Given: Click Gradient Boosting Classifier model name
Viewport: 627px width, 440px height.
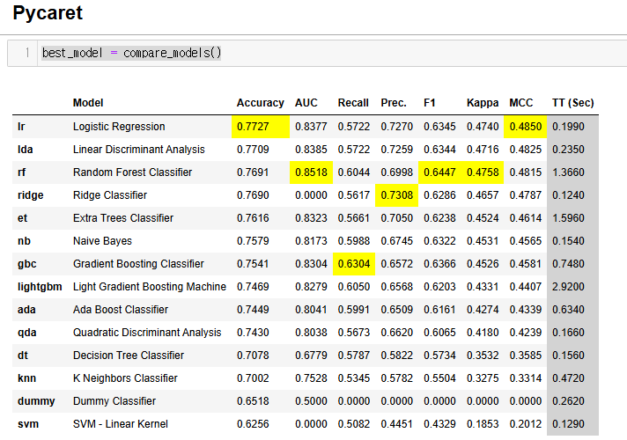Looking at the screenshot, I should pyautogui.click(x=138, y=264).
